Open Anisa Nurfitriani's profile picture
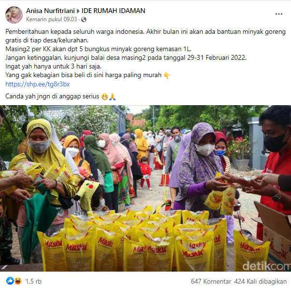Viewport: 291px width, 288px height. (x=14, y=15)
